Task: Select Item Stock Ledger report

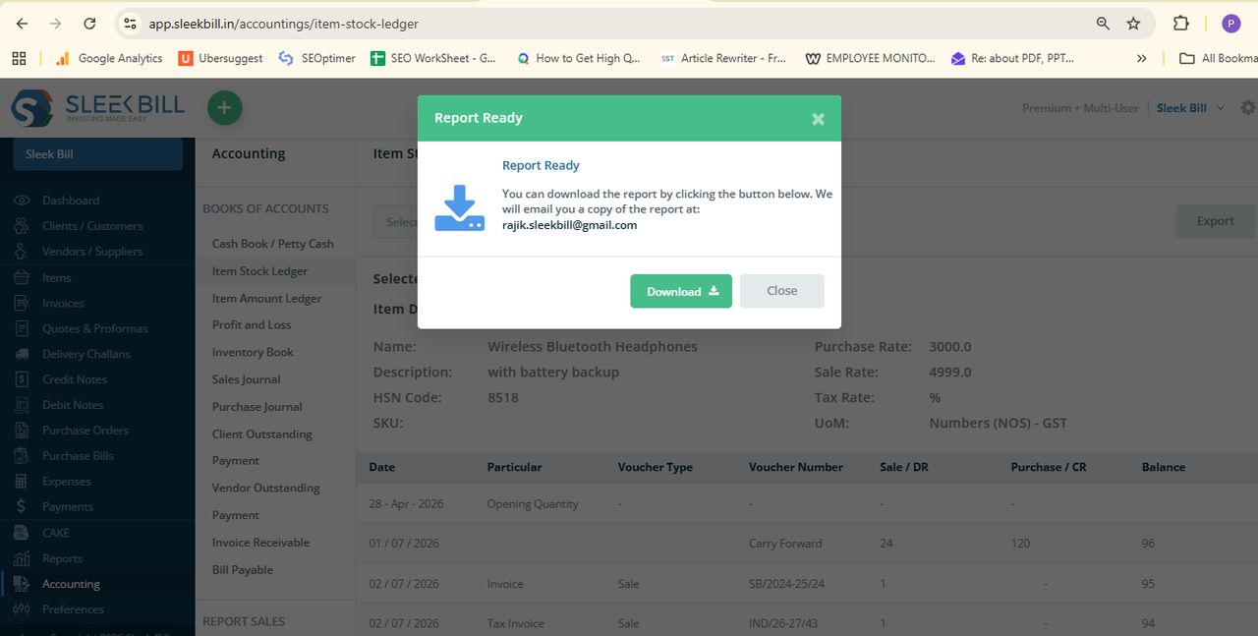Action: [260, 271]
